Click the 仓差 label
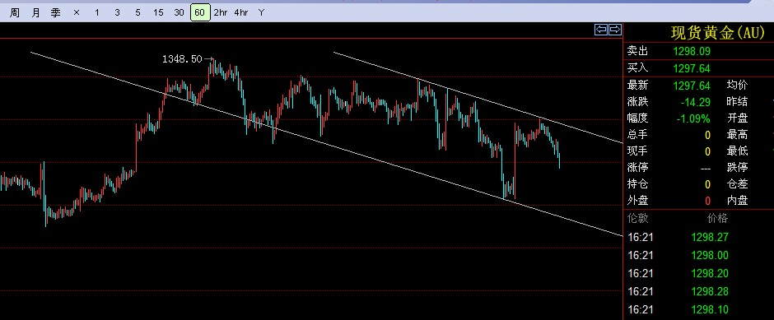This screenshot has width=774, height=320. [x=738, y=184]
